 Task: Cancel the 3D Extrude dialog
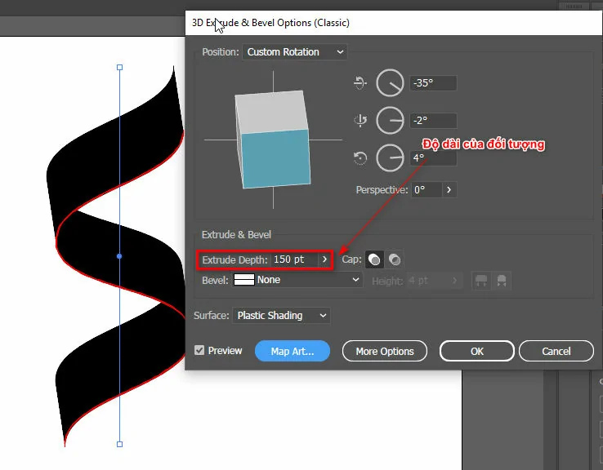(556, 351)
